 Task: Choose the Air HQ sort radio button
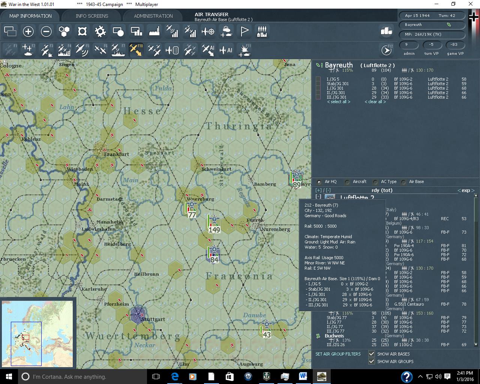click(x=319, y=182)
